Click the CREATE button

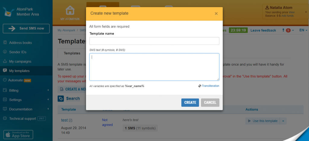(190, 102)
